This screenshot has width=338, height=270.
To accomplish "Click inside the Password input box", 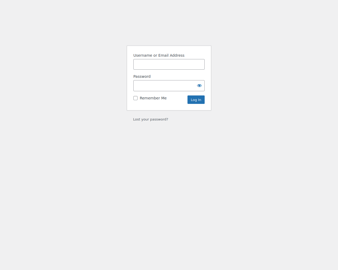I will tap(164, 86).
